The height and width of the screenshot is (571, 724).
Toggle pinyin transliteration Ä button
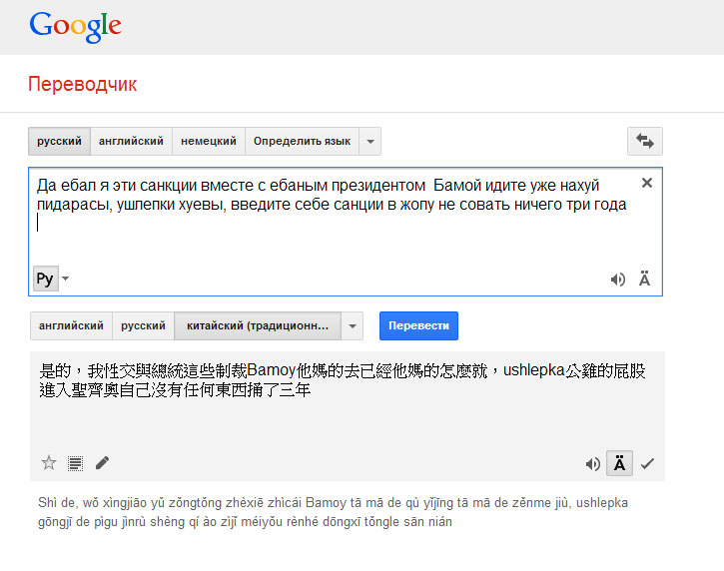pos(619,463)
